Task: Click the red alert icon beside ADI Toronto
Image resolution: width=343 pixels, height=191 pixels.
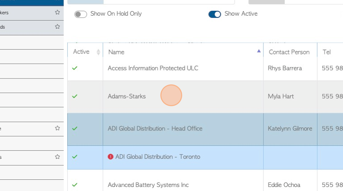Action: [110, 156]
